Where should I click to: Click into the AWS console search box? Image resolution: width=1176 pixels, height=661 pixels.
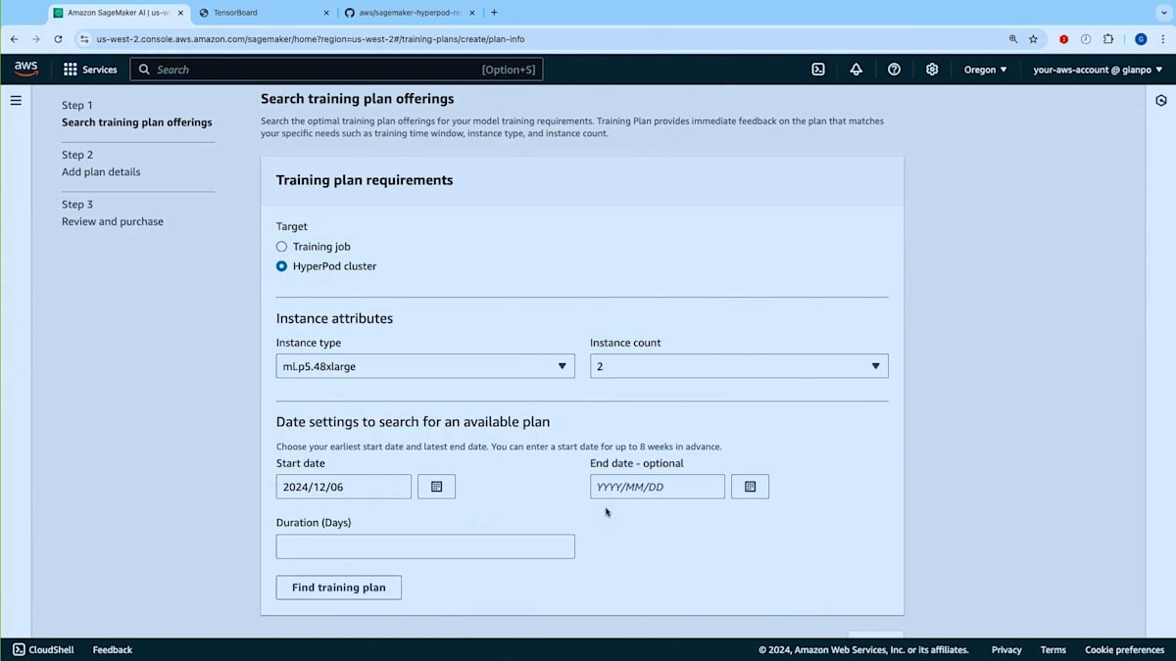(336, 70)
